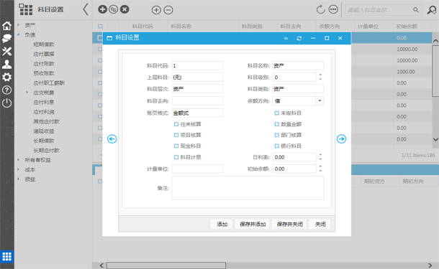
Task: Toggle the 末级科目 checkbox
Action: [276, 113]
